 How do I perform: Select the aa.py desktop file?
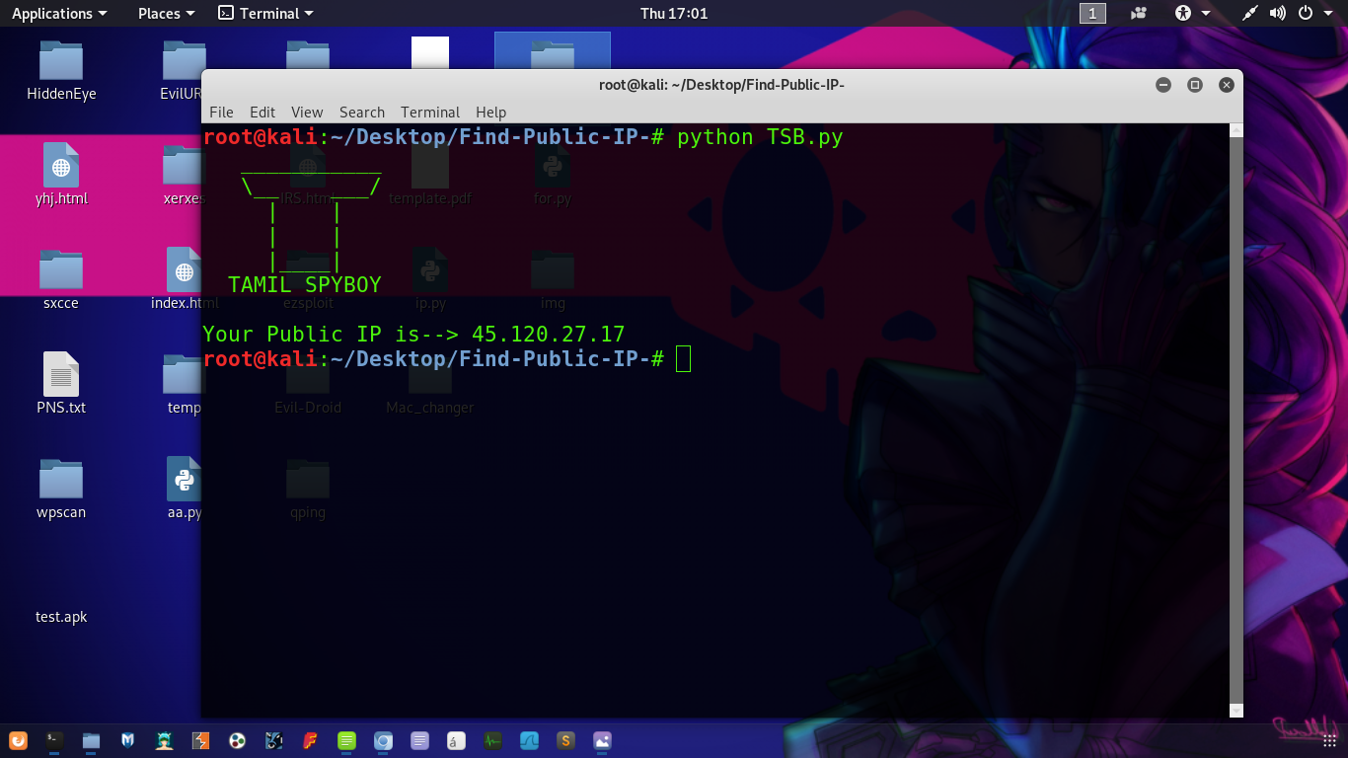point(184,490)
